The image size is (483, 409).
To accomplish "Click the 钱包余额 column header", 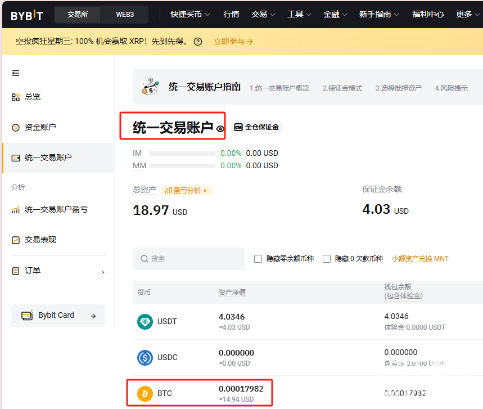I will pos(403,291).
